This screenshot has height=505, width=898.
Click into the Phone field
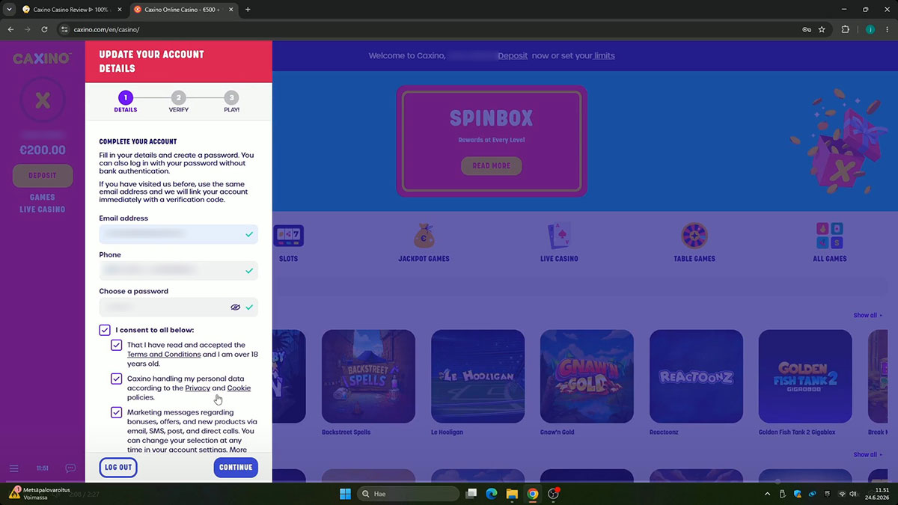178,270
